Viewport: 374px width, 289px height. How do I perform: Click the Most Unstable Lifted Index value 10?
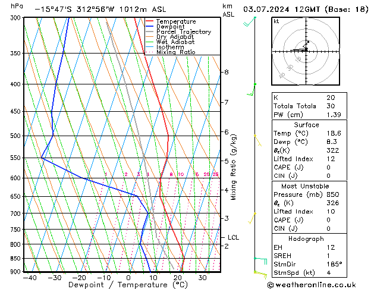[x=331, y=212]
